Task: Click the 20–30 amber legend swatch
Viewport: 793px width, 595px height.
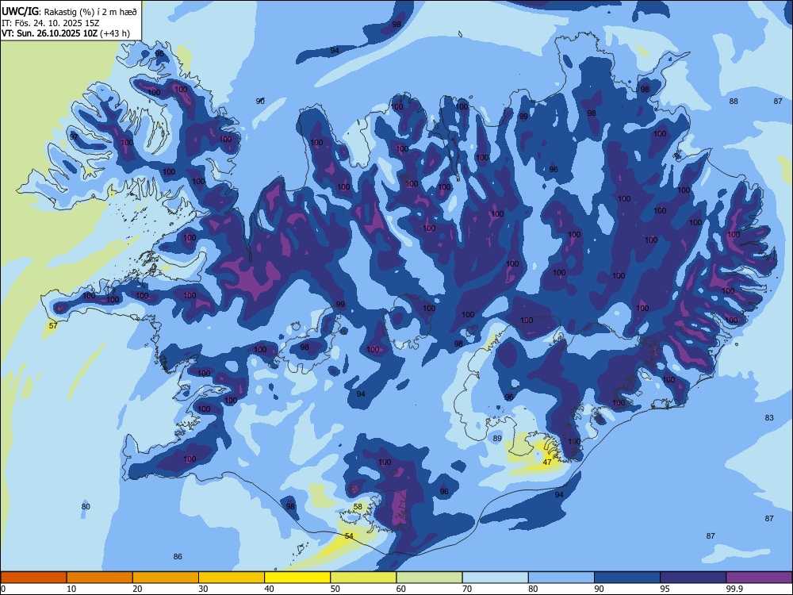Action: [x=166, y=578]
